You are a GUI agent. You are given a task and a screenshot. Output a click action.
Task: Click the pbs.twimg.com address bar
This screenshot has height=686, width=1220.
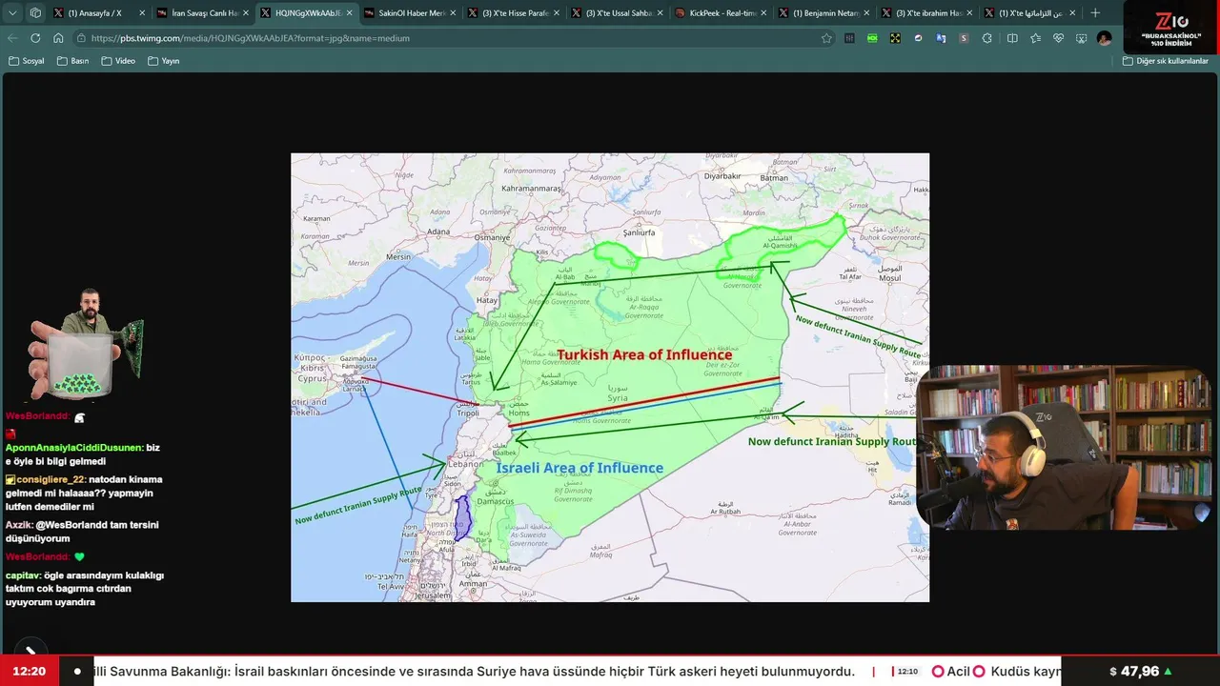[454, 38]
